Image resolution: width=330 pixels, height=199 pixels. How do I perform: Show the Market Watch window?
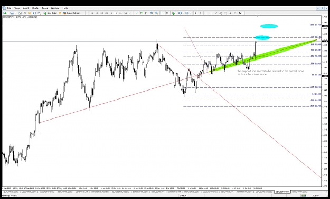(x=20, y=13)
